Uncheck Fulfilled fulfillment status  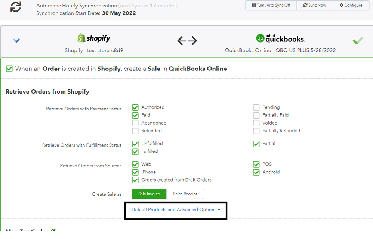coord(135,152)
